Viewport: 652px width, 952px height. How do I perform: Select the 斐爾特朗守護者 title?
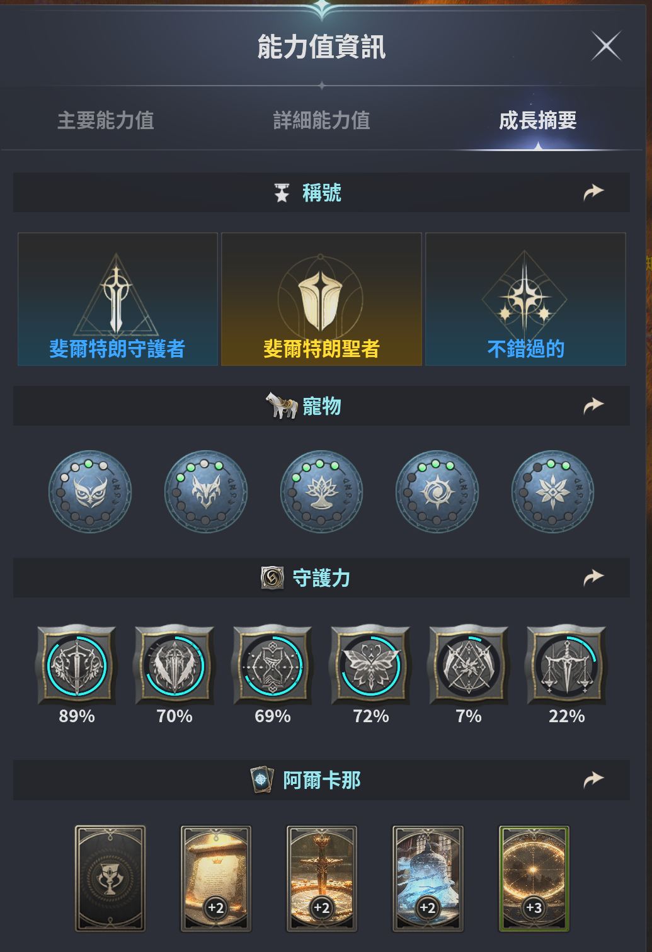[118, 299]
